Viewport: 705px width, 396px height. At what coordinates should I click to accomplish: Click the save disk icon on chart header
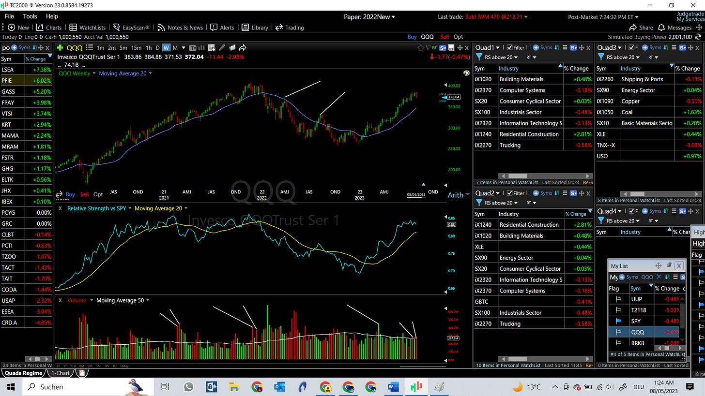click(451, 47)
